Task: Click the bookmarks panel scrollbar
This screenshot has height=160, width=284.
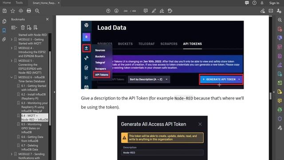Action: (x=50, y=88)
